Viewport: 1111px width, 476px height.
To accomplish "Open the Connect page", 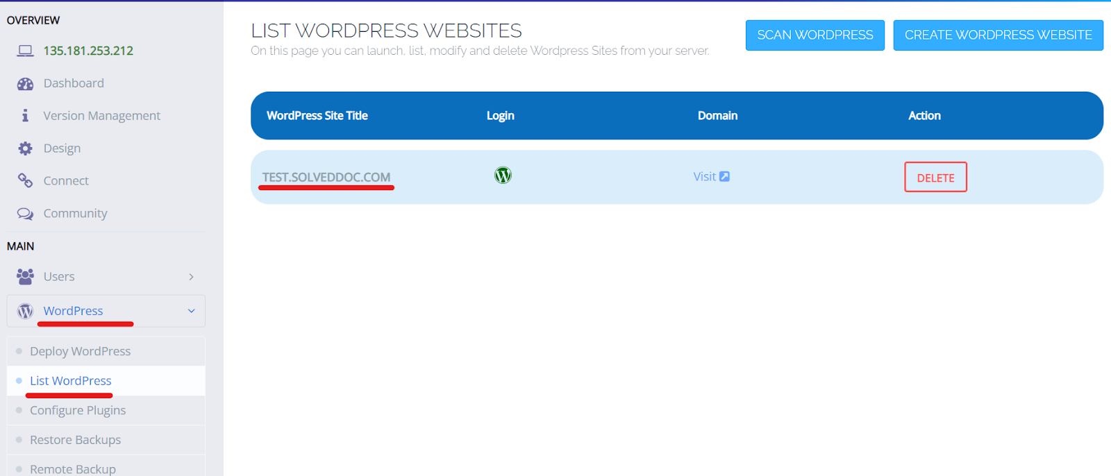I will click(x=66, y=181).
